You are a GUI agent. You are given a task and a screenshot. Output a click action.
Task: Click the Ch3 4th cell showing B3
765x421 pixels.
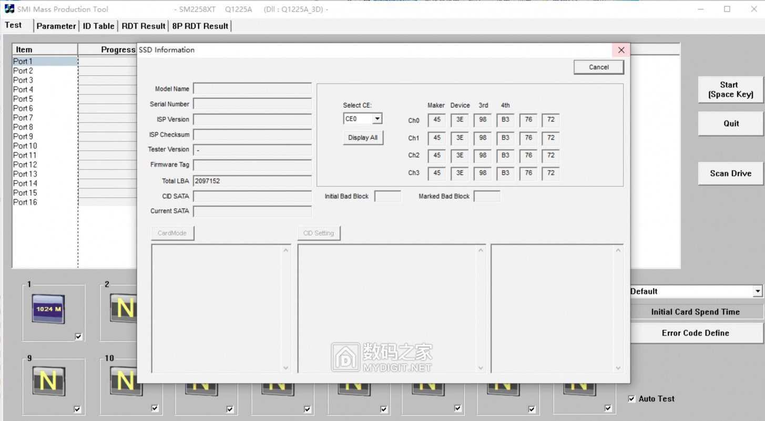[x=505, y=172]
